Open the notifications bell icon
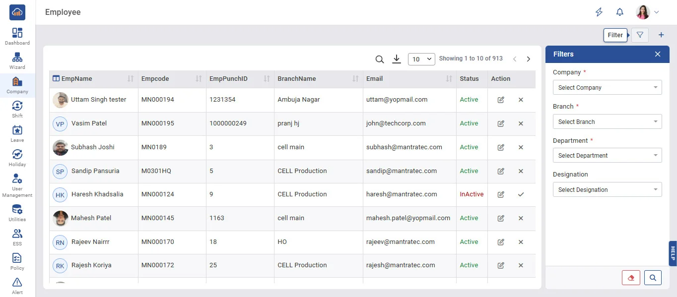The height and width of the screenshot is (297, 677). [619, 12]
